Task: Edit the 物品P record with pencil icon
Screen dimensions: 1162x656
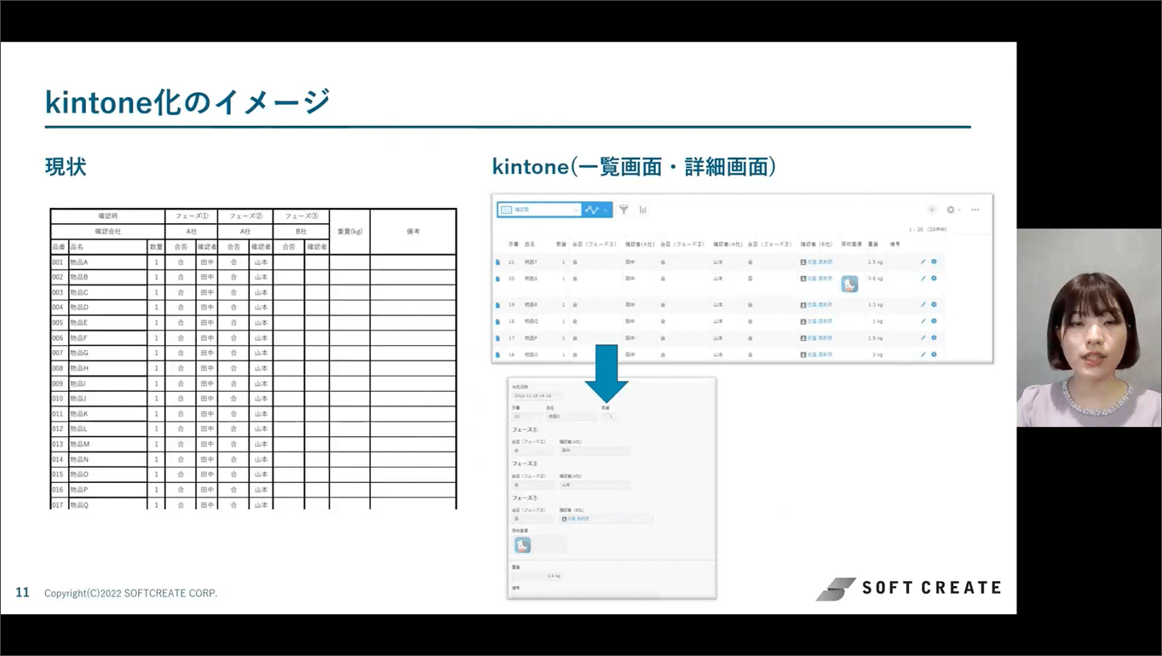Action: (x=923, y=337)
